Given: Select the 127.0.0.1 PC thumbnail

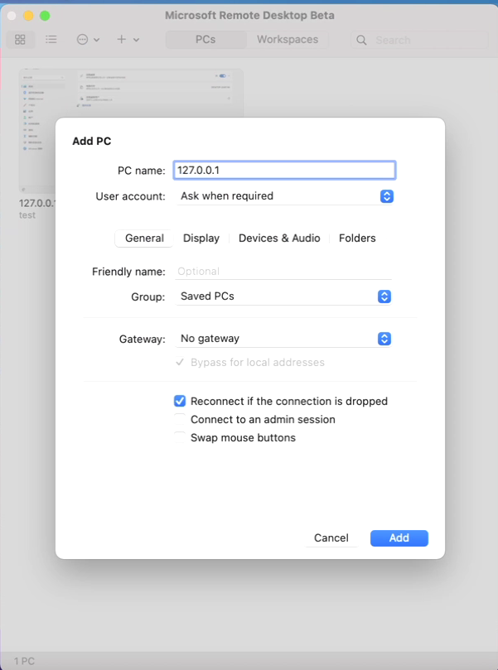Looking at the screenshot, I should tap(131, 131).
